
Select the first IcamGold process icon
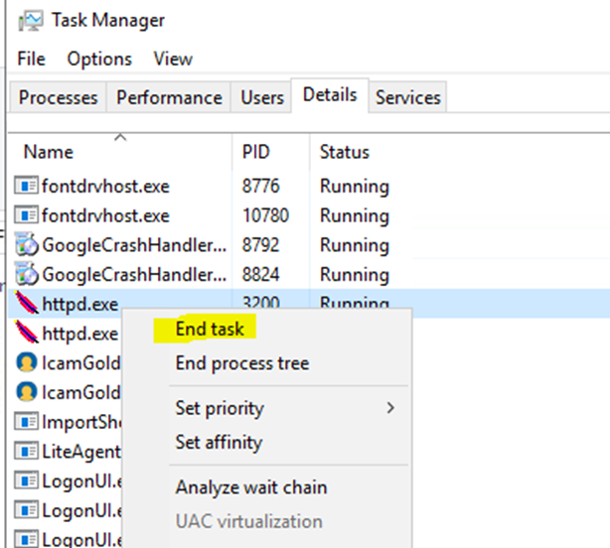(26, 362)
